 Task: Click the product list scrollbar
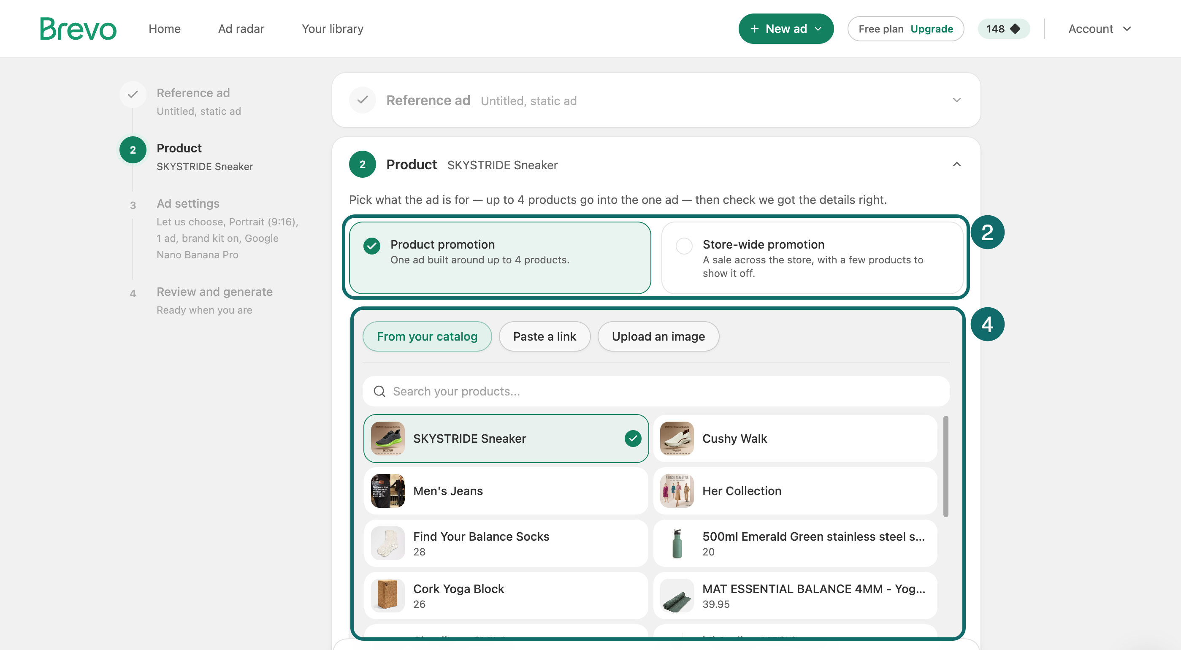tap(945, 466)
